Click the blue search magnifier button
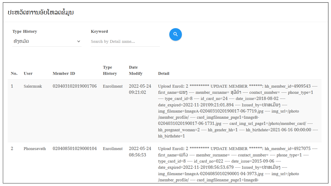Viewport: 331px width, 186px height. tap(176, 34)
